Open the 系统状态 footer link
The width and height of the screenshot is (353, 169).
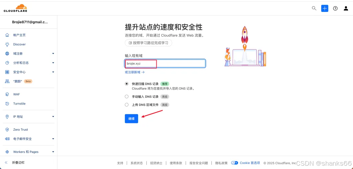tap(137, 163)
